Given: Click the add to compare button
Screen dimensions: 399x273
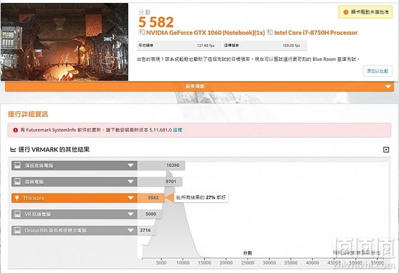Looking at the screenshot, I should (378, 71).
